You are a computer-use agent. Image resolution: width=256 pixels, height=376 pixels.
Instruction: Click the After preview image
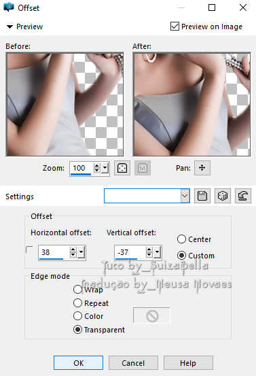tap(191, 105)
